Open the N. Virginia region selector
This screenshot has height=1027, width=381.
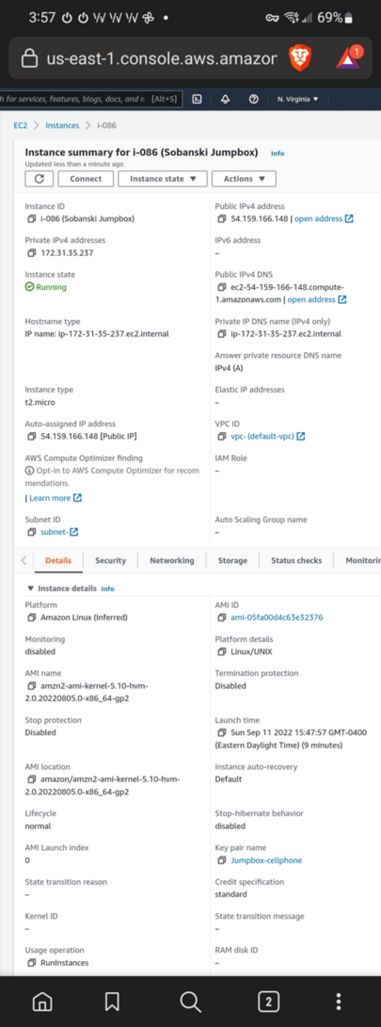[298, 99]
